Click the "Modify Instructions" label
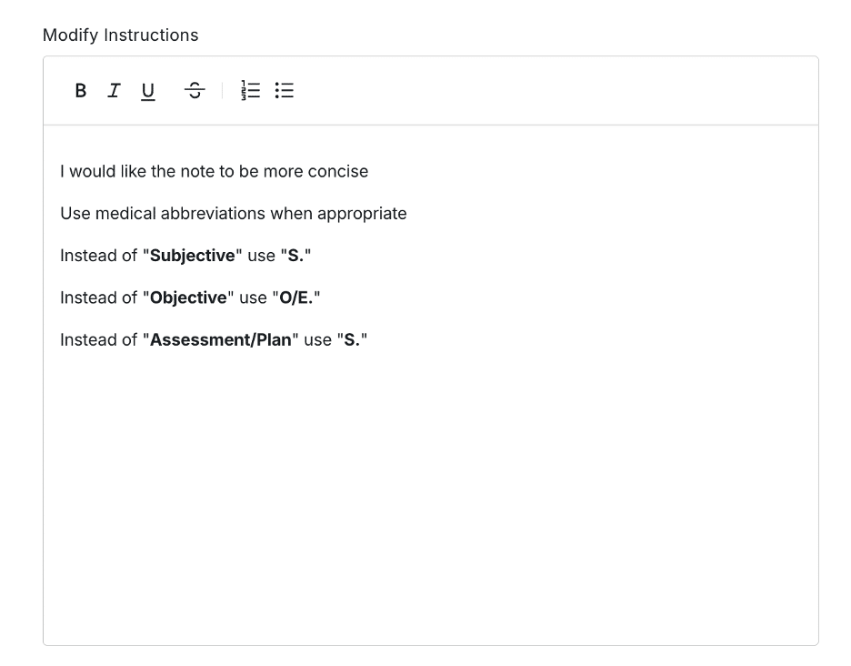The width and height of the screenshot is (851, 666). point(120,35)
